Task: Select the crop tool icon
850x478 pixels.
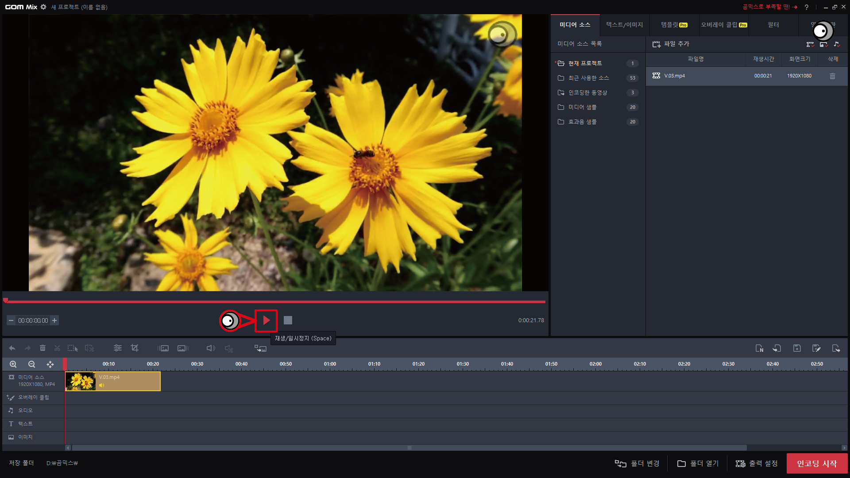Action: pyautogui.click(x=135, y=348)
